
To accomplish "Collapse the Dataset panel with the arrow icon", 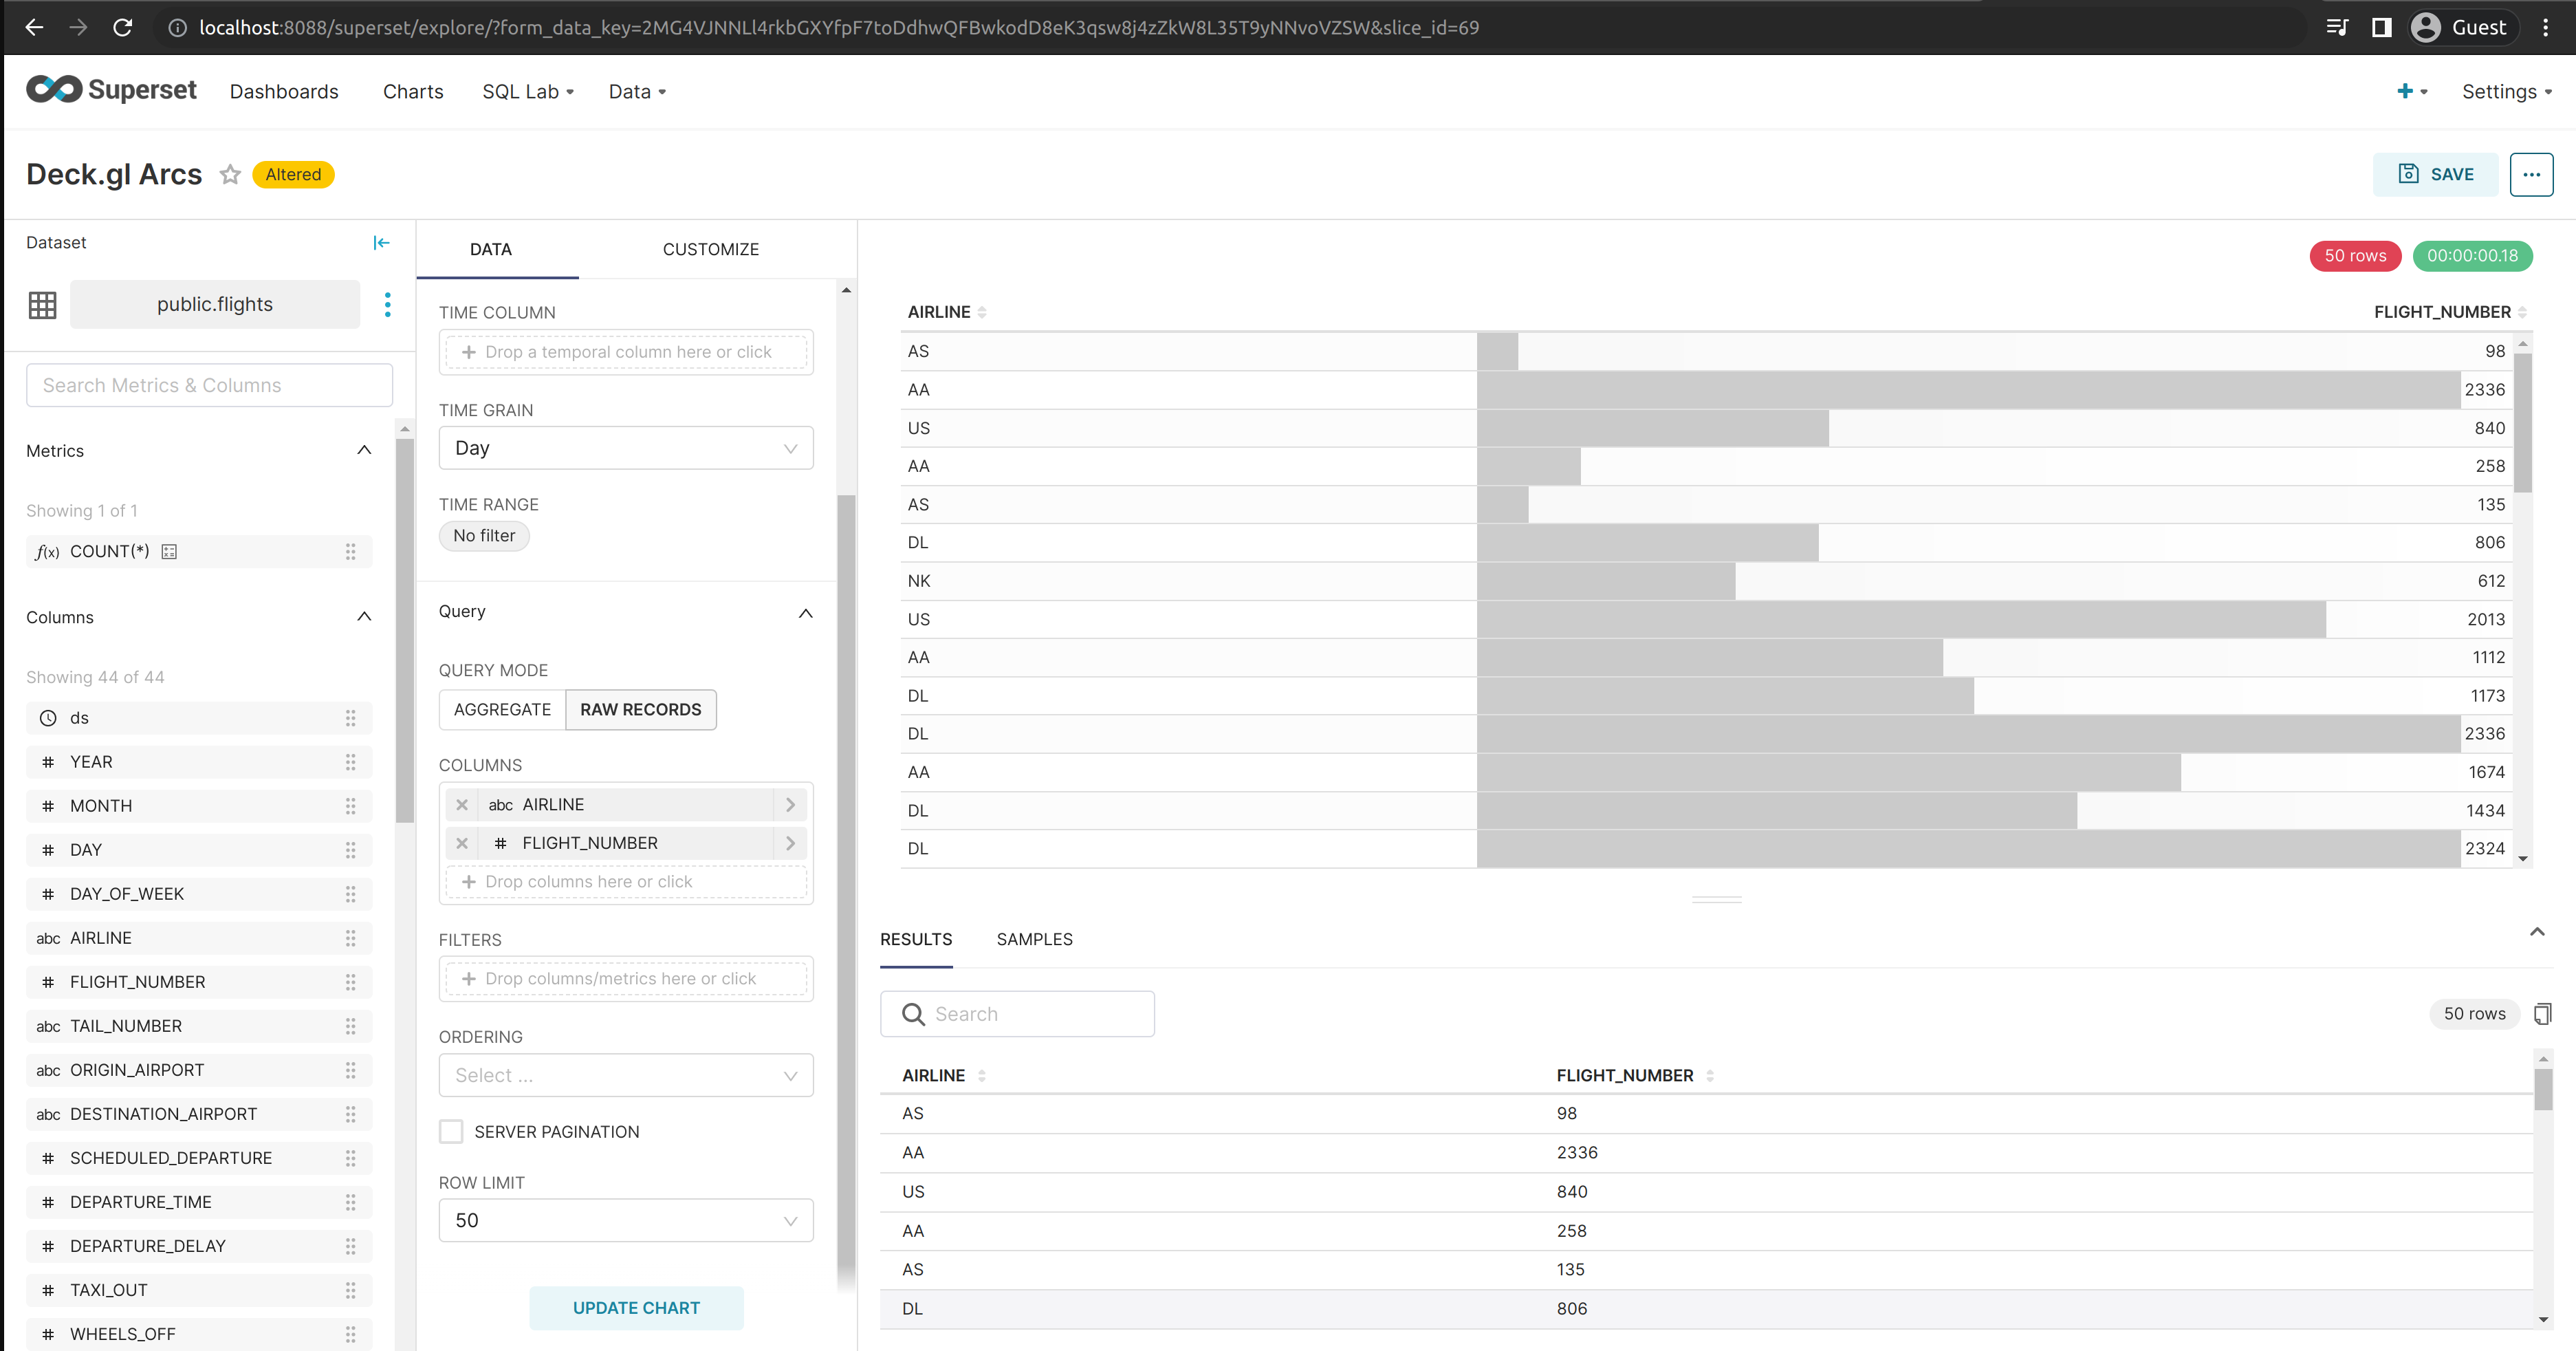I will point(381,242).
